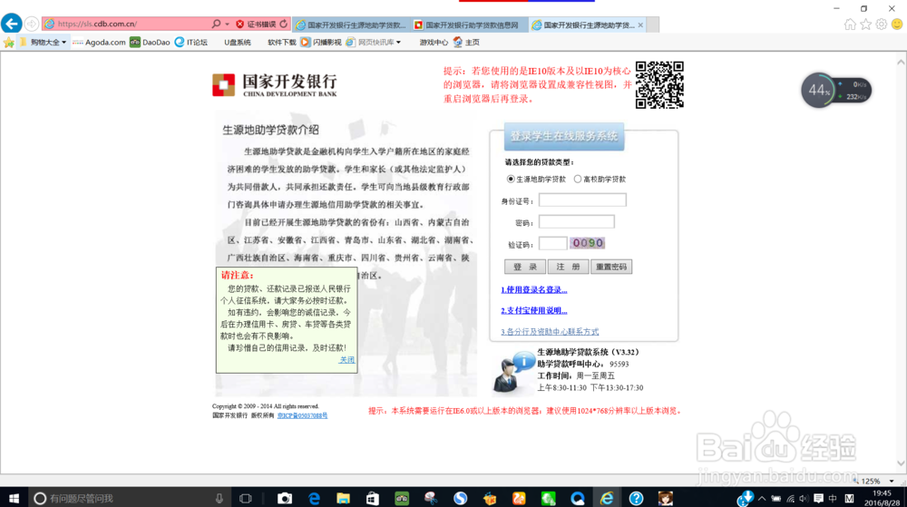Open the zoom level 125% dropdown arrow
The image size is (907, 507).
point(892,481)
